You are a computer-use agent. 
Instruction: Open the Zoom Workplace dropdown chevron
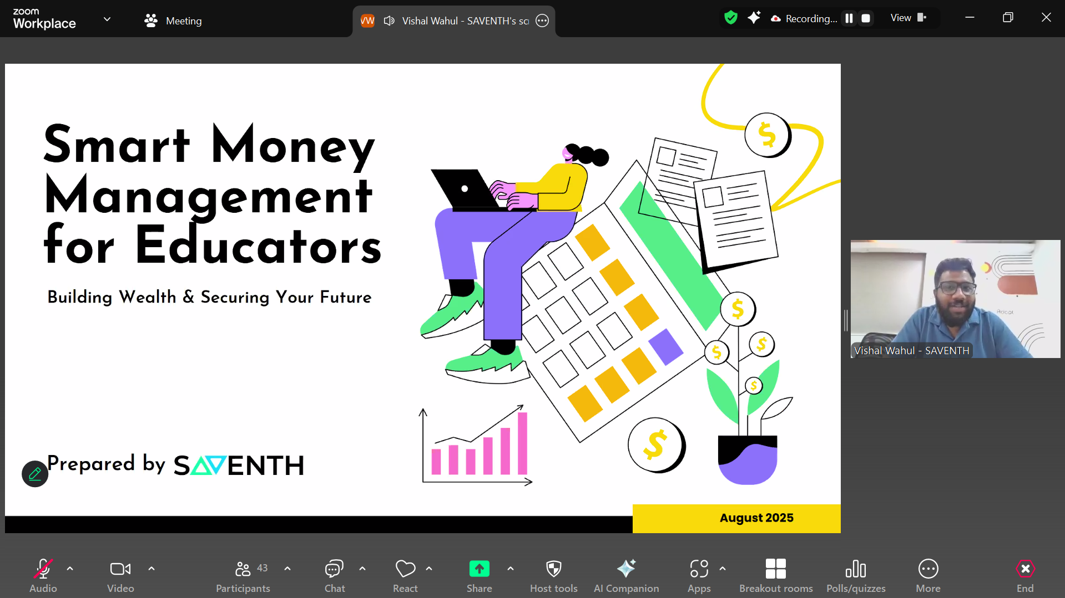(x=107, y=19)
